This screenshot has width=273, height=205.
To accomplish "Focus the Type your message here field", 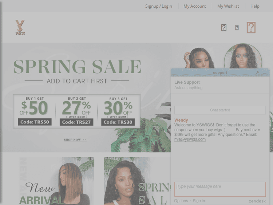I will (x=220, y=189).
